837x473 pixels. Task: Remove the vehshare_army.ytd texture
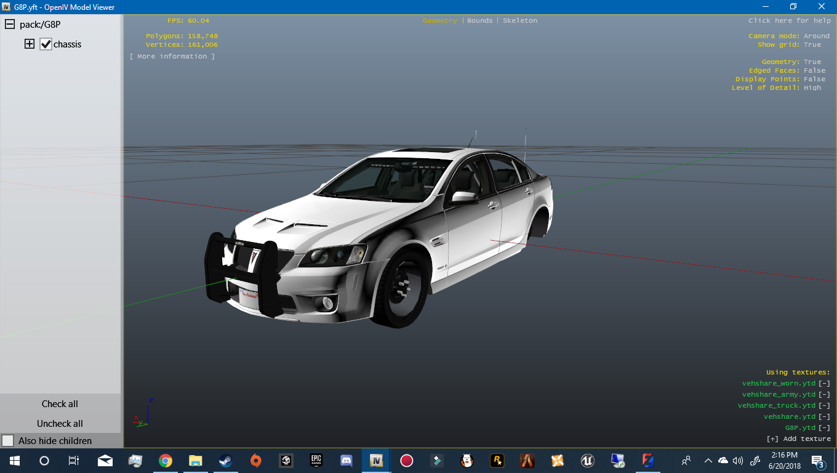(x=824, y=394)
